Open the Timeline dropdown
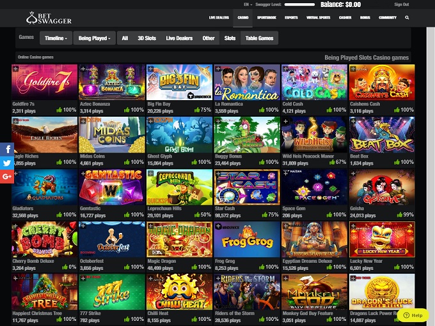Image resolution: width=435 pixels, height=326 pixels. (56, 38)
